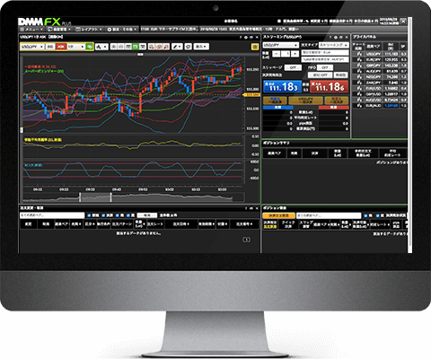Open the レイアウト menu
Viewport: 431px width, 359px height.
(89, 30)
